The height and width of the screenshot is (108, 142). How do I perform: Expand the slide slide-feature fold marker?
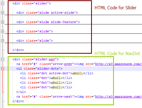(2, 22)
